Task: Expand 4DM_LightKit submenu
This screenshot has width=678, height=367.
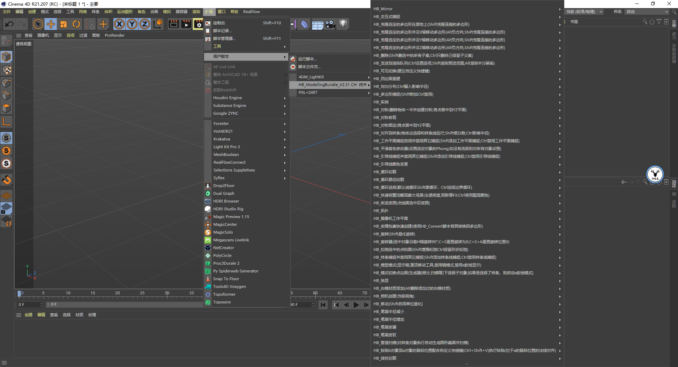Action: [x=329, y=77]
